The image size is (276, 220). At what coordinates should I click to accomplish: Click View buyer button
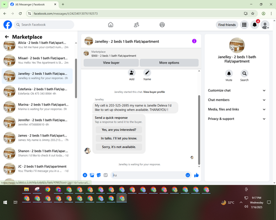(111, 63)
